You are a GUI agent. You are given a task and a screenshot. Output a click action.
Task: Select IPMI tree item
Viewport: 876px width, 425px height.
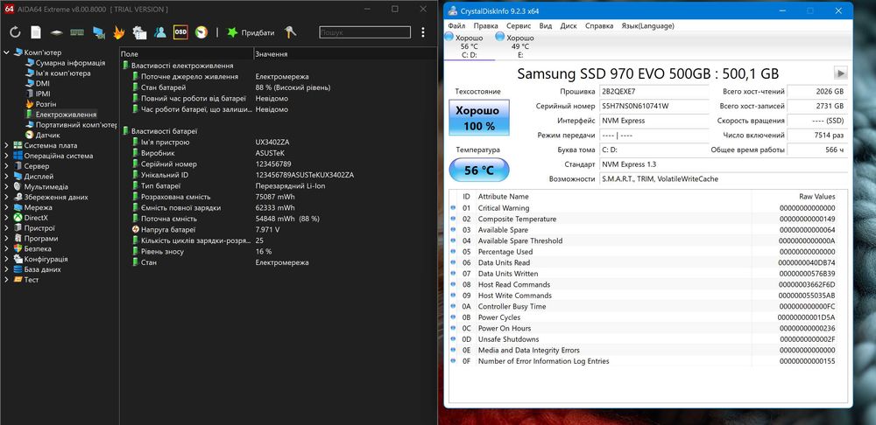[43, 94]
